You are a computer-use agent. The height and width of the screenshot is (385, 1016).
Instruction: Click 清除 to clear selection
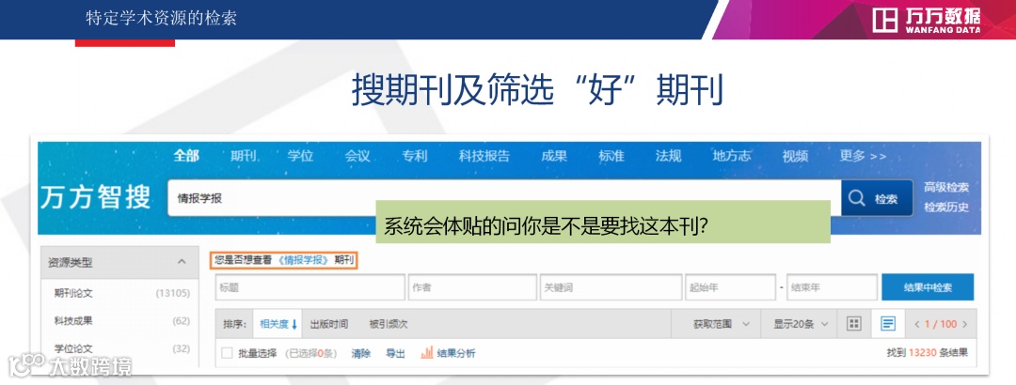[x=361, y=353]
